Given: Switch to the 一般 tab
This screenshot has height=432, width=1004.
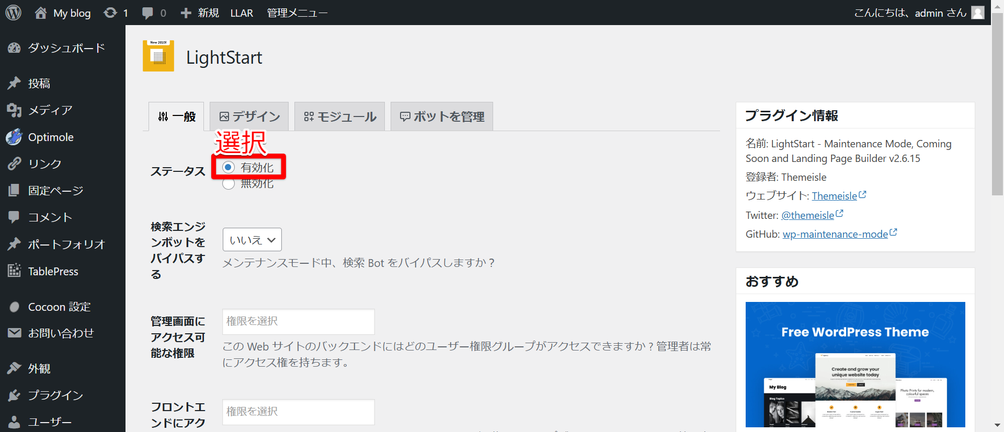Looking at the screenshot, I should point(176,116).
